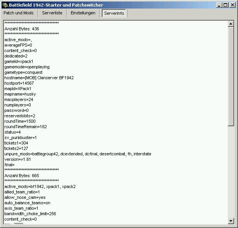Click the 'unpure_mods=battlegroup42' line

(78, 154)
